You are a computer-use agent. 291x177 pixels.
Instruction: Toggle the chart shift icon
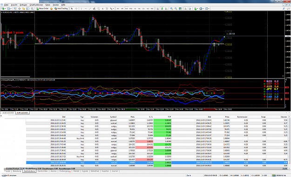(190, 8)
